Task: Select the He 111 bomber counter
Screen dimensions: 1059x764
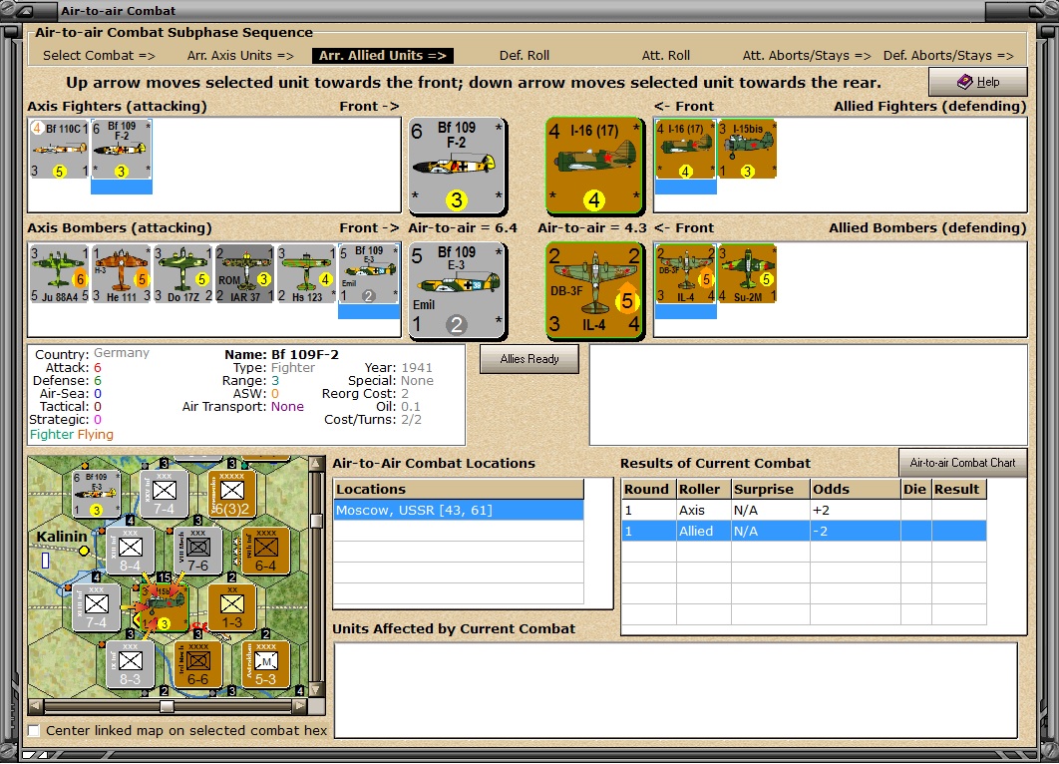Action: 121,273
